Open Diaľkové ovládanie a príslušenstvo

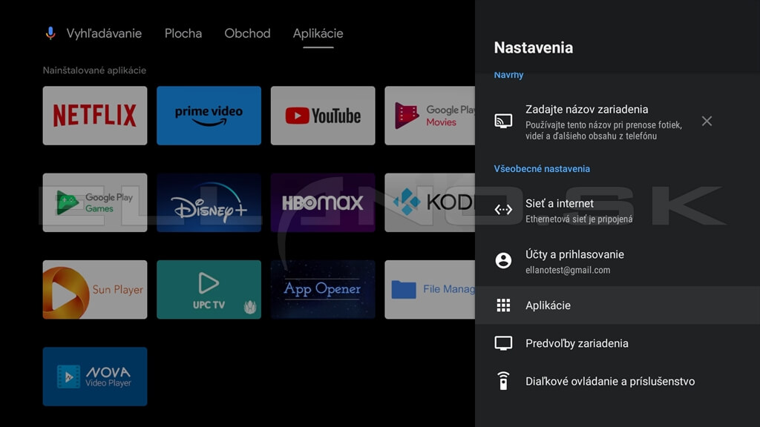coord(617,382)
